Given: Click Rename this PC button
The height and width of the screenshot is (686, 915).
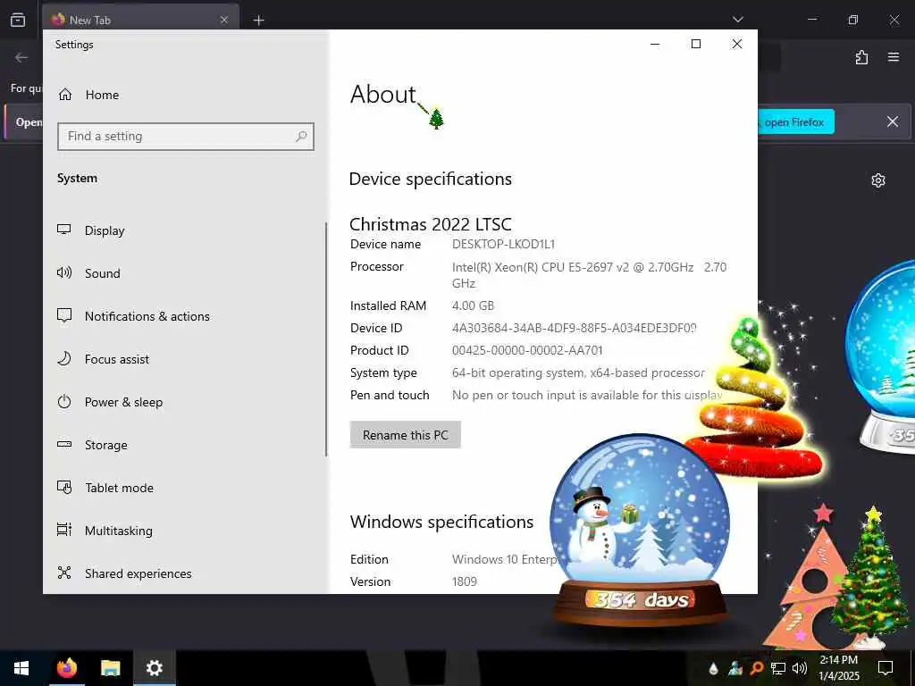Looking at the screenshot, I should click(405, 435).
